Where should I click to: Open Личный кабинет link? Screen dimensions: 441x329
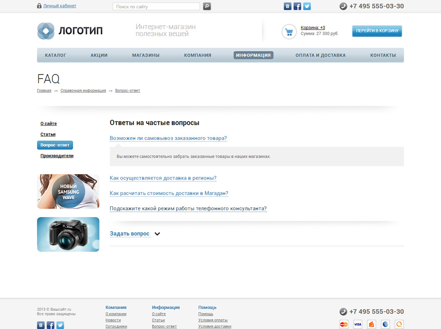(x=60, y=6)
